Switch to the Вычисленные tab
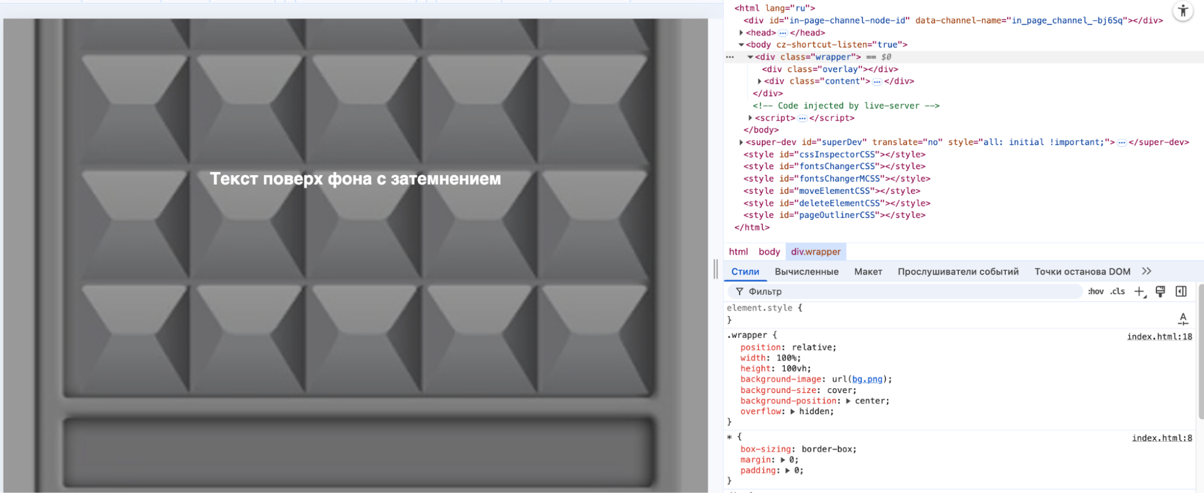Screen dimensions: 1204x493 click(806, 271)
